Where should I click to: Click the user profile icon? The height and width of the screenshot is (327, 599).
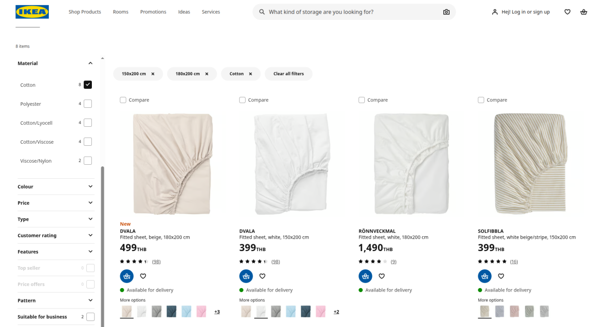pos(495,12)
